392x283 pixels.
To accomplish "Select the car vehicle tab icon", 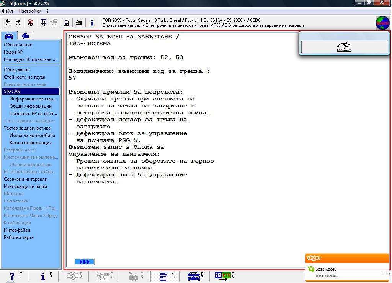I will [9, 36].
